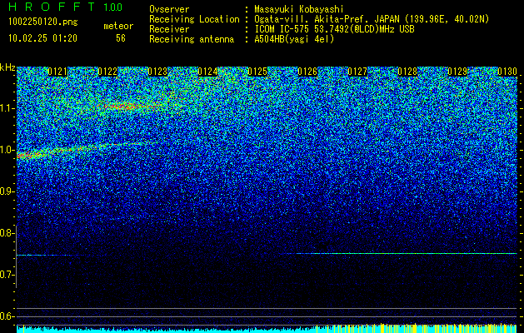Click the 0.9 frequency axis label
Screen dimensions: 524x333
(x=7, y=191)
